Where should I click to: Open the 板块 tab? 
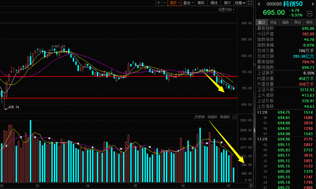click(x=310, y=22)
